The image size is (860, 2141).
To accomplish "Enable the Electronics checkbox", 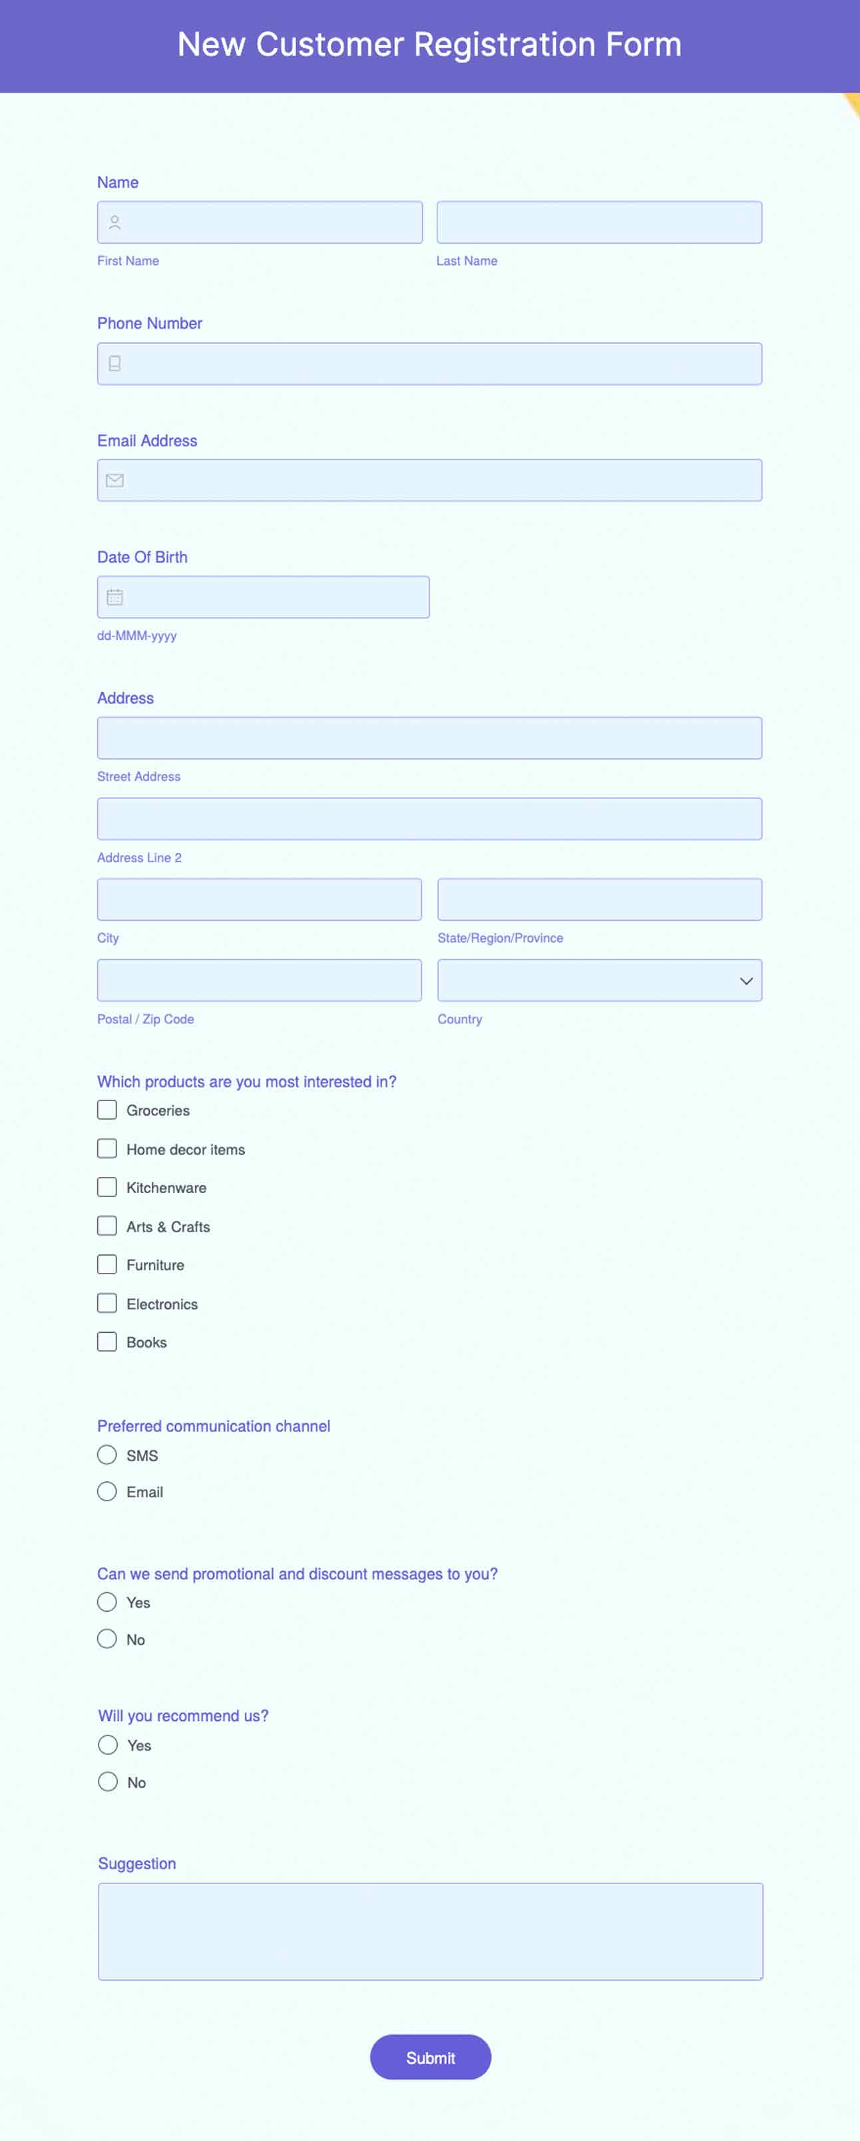I will pos(107,1304).
